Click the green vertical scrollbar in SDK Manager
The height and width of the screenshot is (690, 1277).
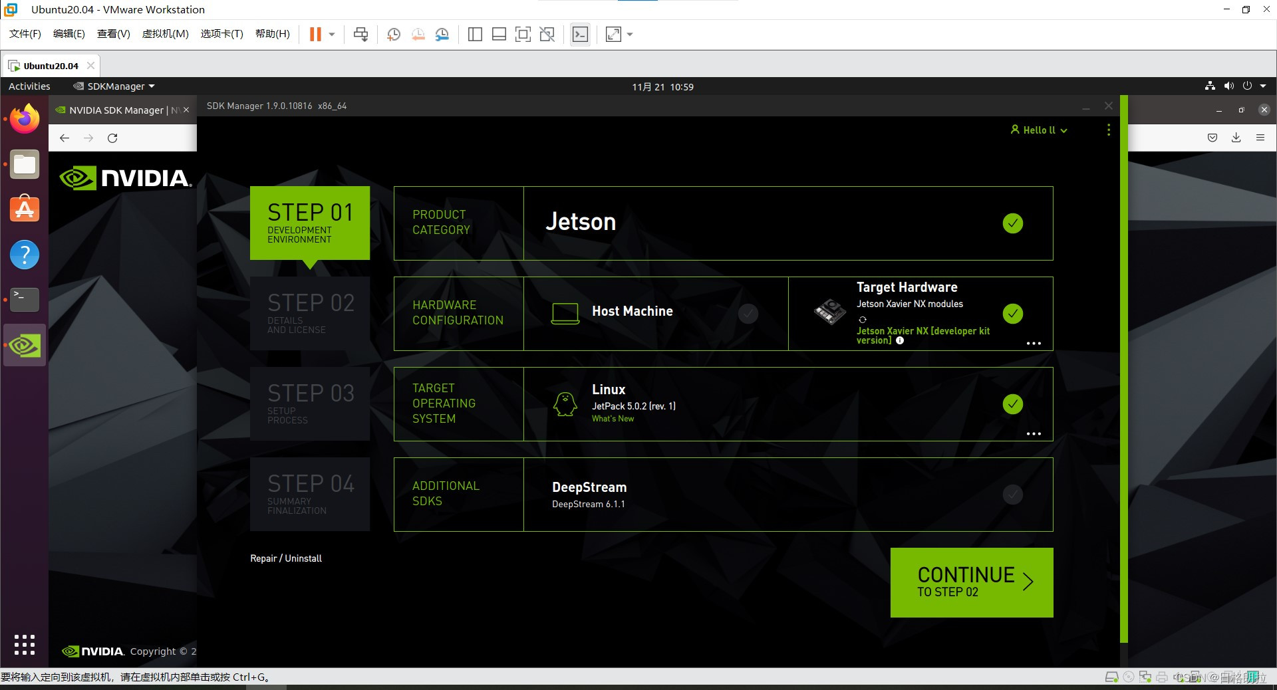point(1123,369)
